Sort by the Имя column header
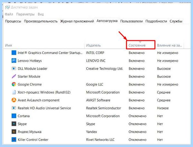193x147 pixels. pyautogui.click(x=8, y=45)
